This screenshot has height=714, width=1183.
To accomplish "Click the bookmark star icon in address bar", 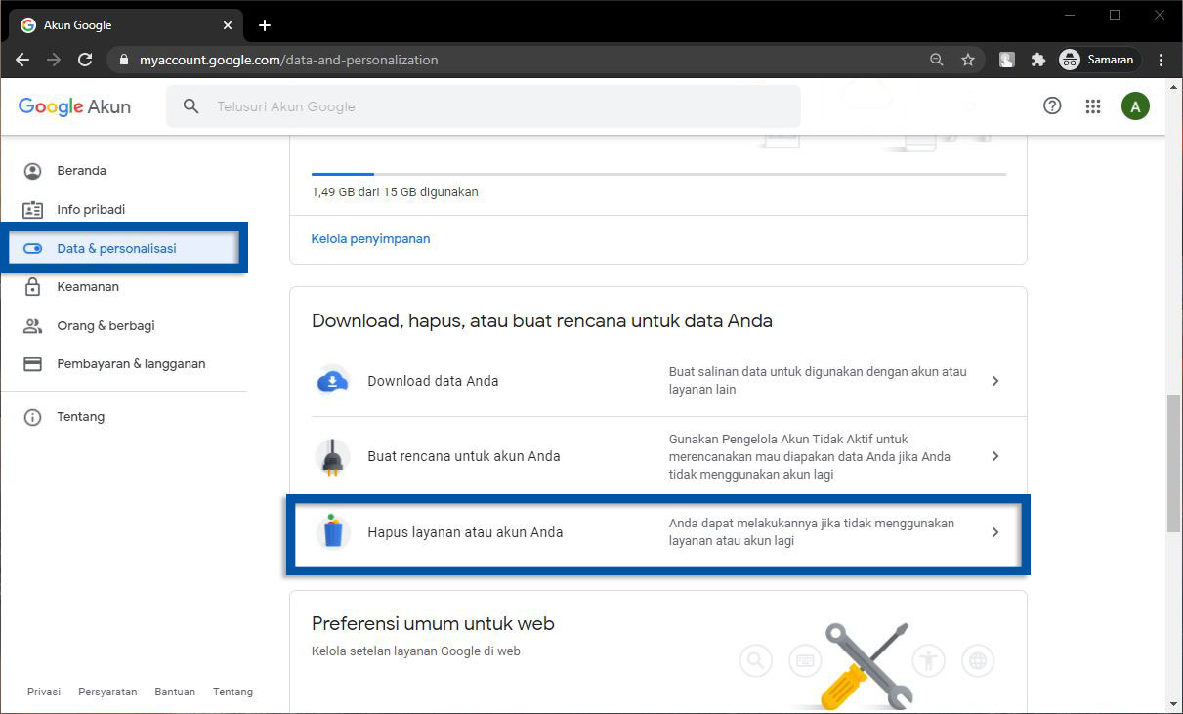I will tap(967, 60).
